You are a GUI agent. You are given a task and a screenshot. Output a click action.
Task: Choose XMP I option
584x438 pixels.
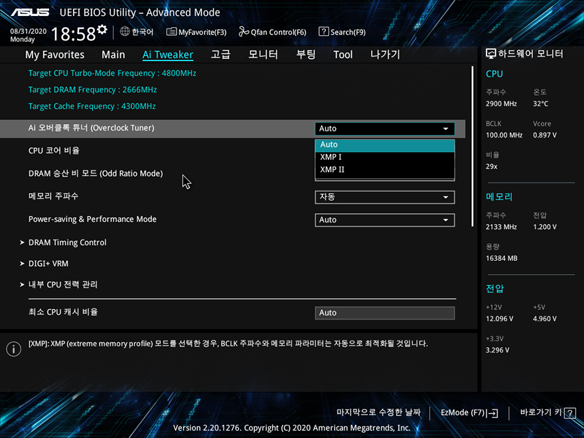(x=385, y=157)
